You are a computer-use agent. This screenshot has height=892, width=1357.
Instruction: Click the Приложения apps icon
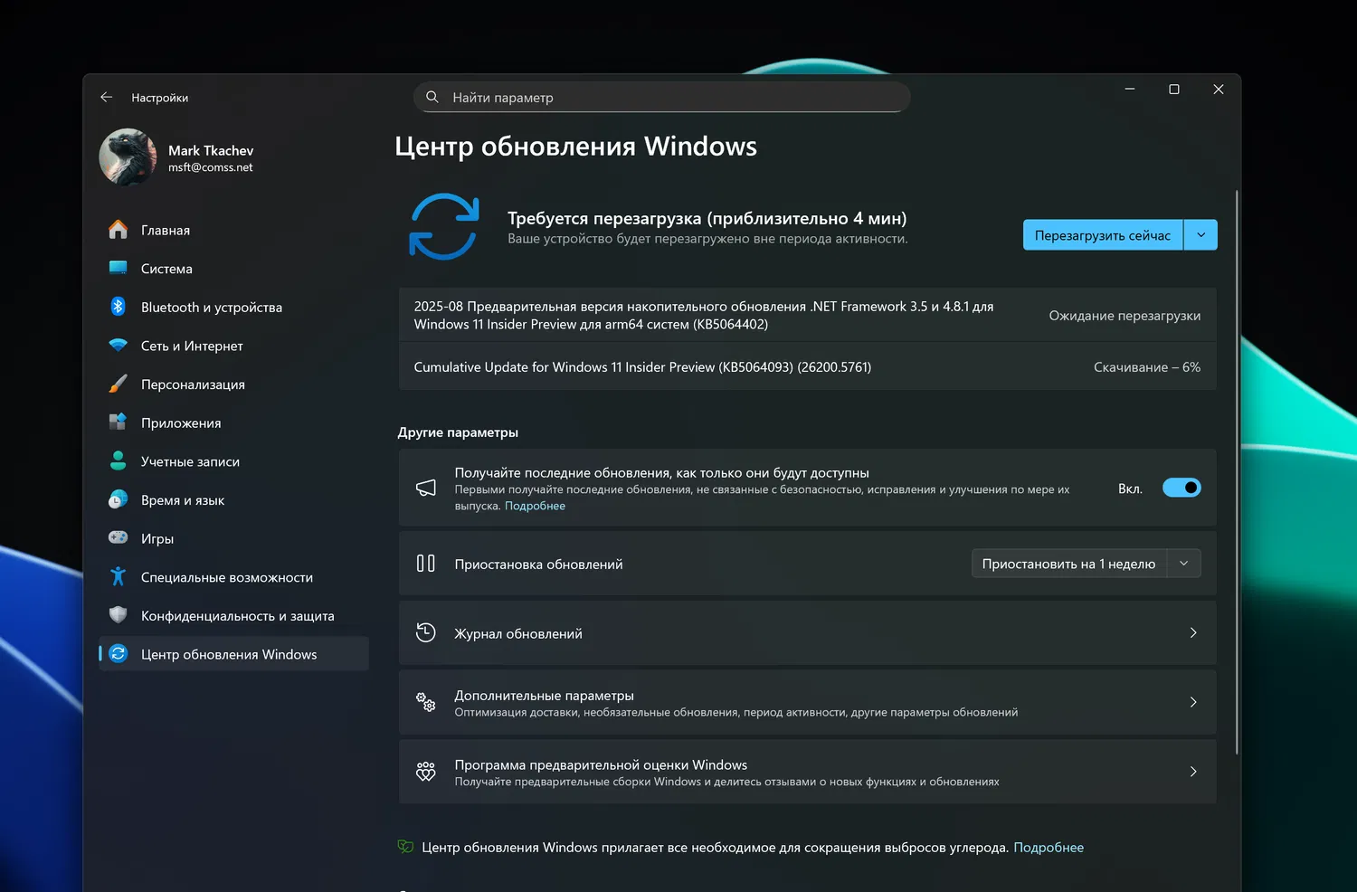pos(118,422)
